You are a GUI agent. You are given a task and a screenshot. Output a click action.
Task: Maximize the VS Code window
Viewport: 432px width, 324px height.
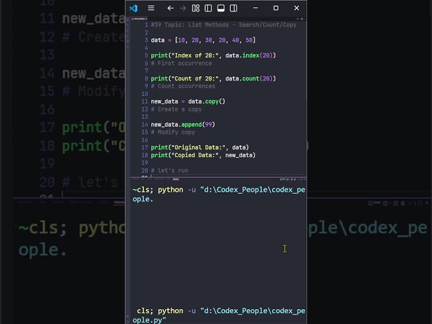(x=276, y=8)
